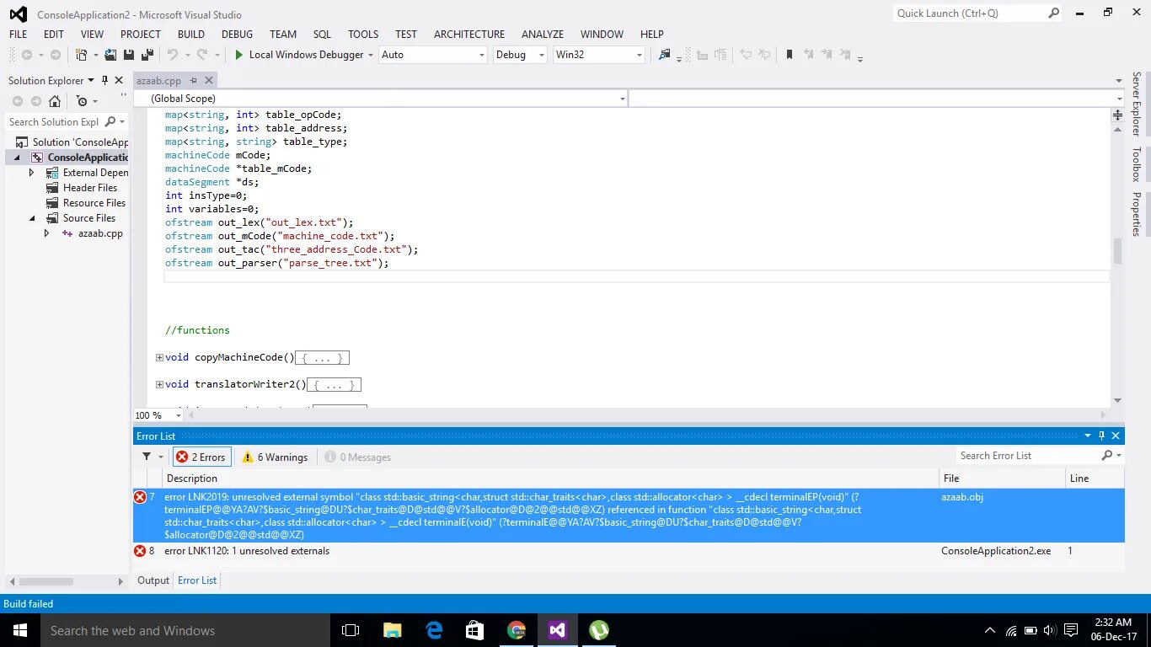The image size is (1151, 647).
Task: Click the Redo toolbar icon
Action: [202, 55]
